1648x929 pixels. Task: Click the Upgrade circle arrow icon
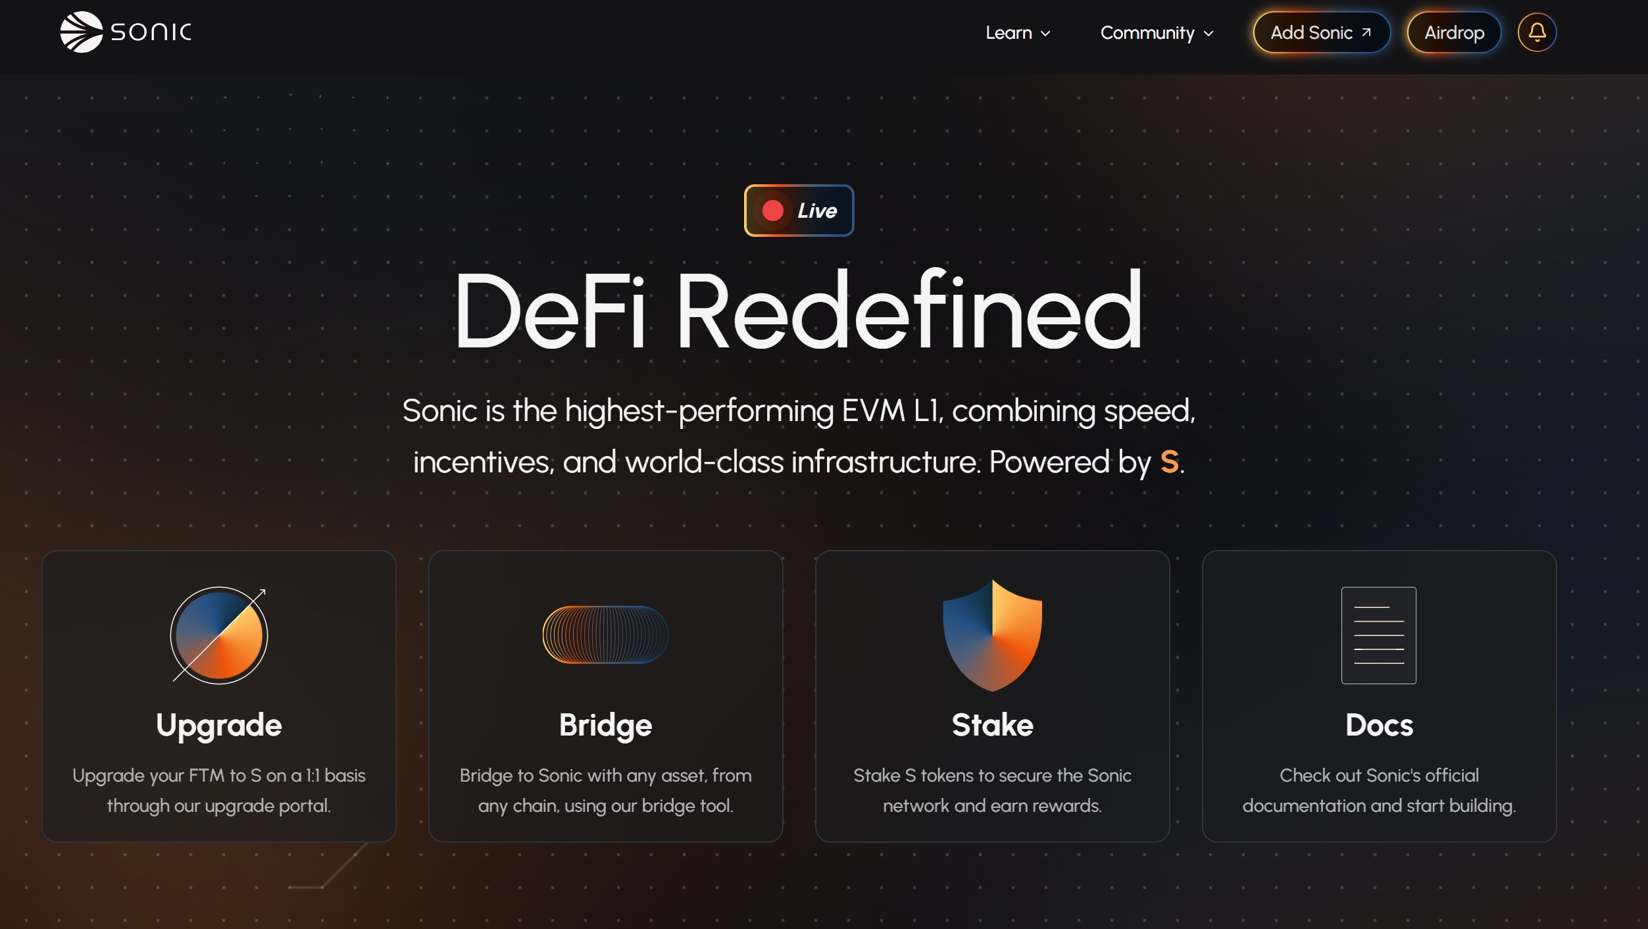pyautogui.click(x=219, y=635)
